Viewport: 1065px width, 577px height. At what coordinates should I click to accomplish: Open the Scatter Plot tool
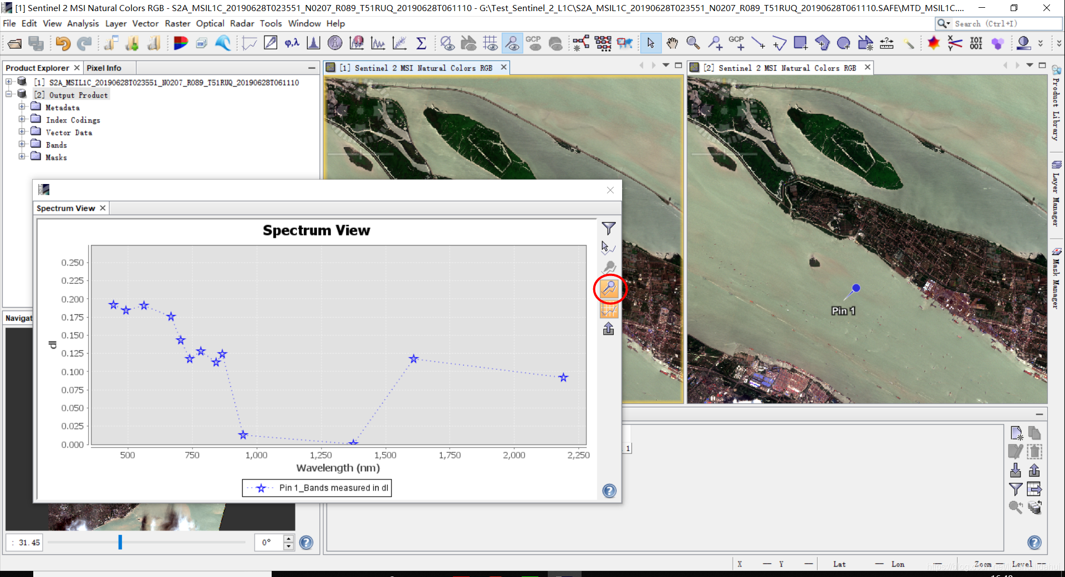399,43
